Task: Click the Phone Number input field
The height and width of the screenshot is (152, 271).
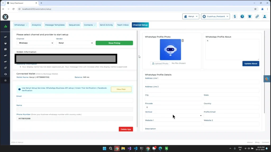Action: (x=75, y=118)
